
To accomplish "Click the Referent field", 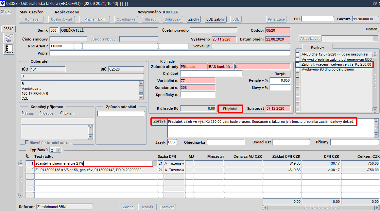I will pos(65,207).
